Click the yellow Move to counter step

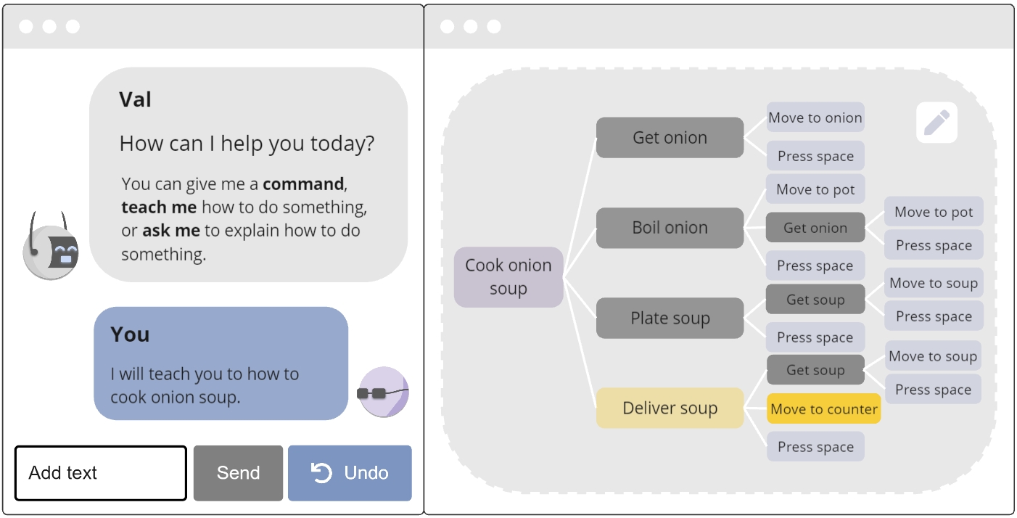tap(824, 409)
